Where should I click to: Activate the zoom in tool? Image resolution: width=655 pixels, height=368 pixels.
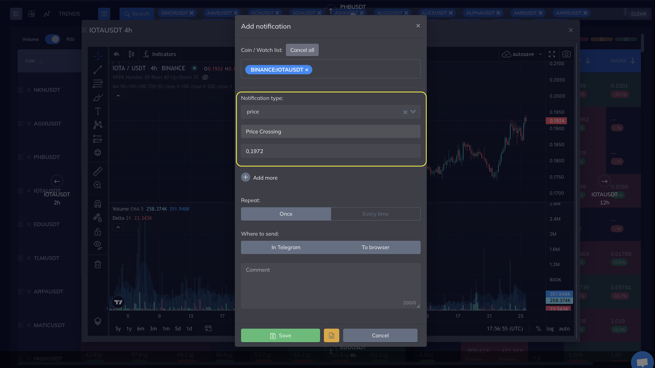click(x=97, y=185)
